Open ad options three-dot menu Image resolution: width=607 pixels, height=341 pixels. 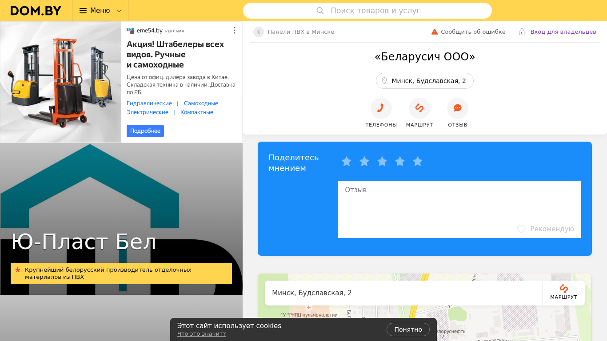tap(234, 30)
